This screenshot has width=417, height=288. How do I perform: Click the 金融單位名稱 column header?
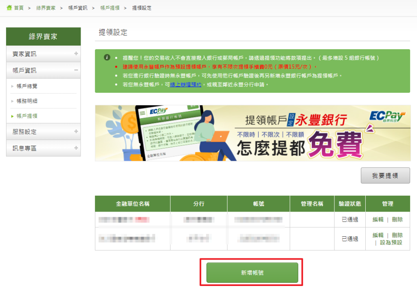133,204
